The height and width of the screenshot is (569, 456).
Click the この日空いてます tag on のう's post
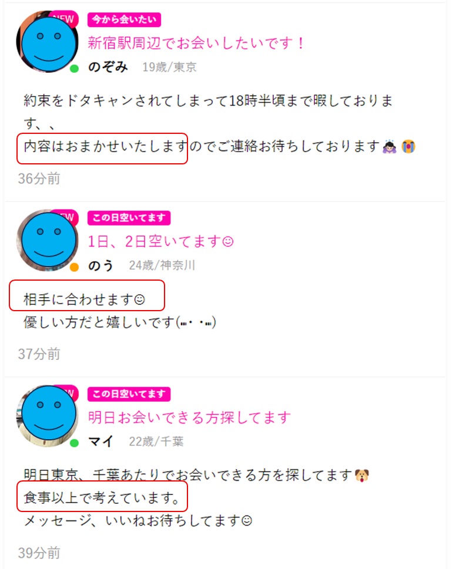coord(129,218)
